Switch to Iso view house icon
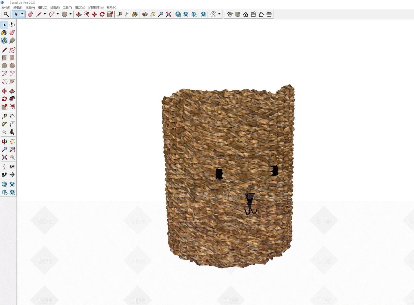The width and height of the screenshot is (414, 305). (x=230, y=14)
